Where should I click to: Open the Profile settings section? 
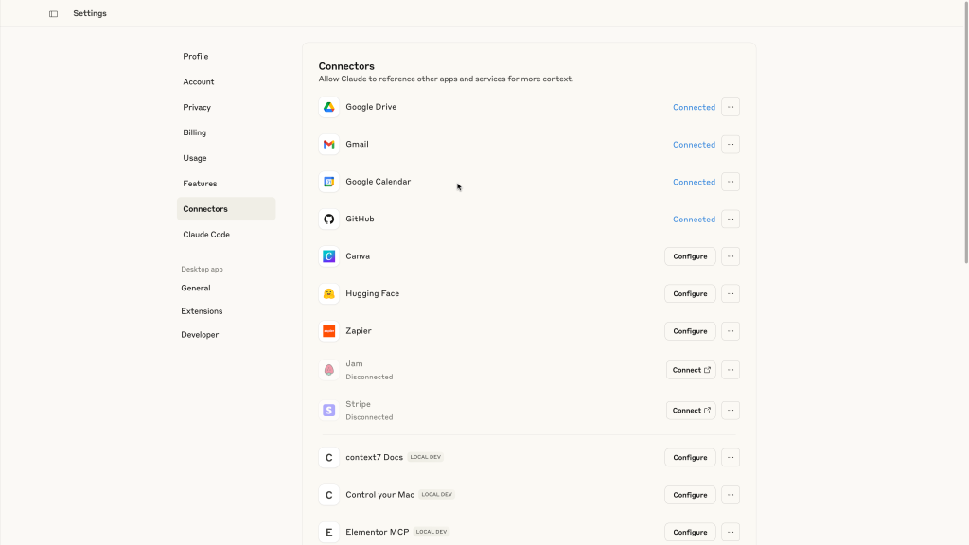[226, 56]
